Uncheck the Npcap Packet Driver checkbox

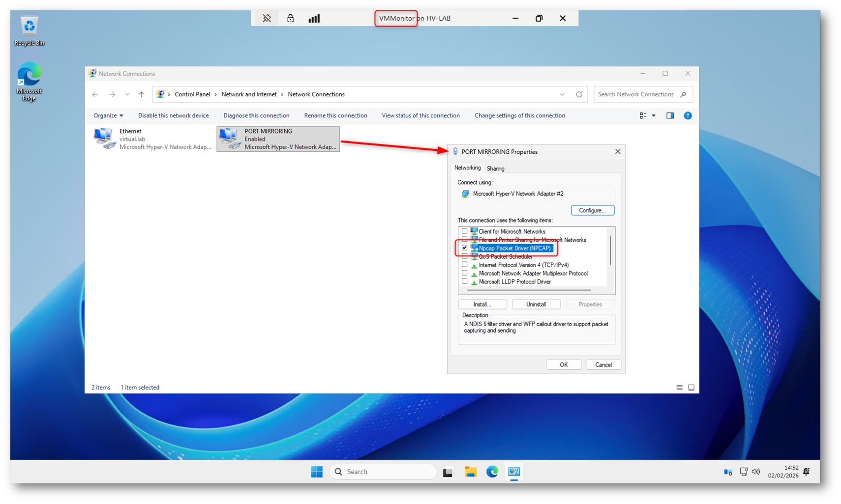(465, 248)
